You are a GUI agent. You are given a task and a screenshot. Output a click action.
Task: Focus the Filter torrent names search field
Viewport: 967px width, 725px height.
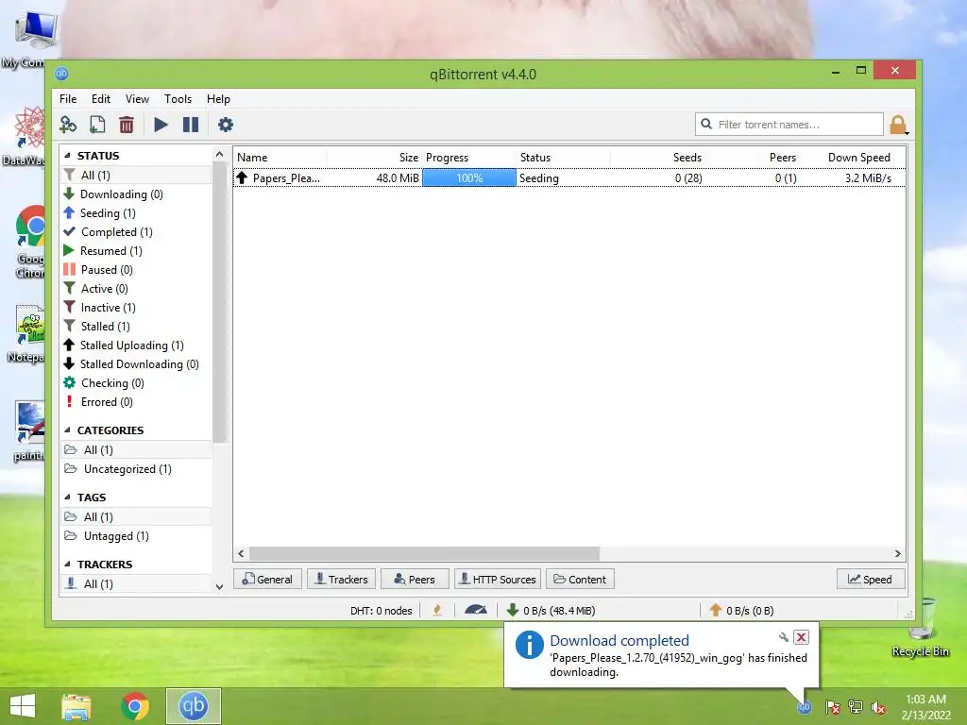pyautogui.click(x=789, y=124)
